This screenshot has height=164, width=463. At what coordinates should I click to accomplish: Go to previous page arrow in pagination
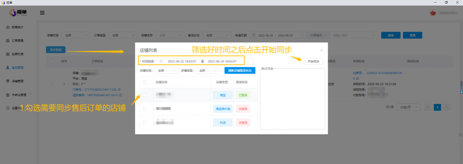pos(427,107)
